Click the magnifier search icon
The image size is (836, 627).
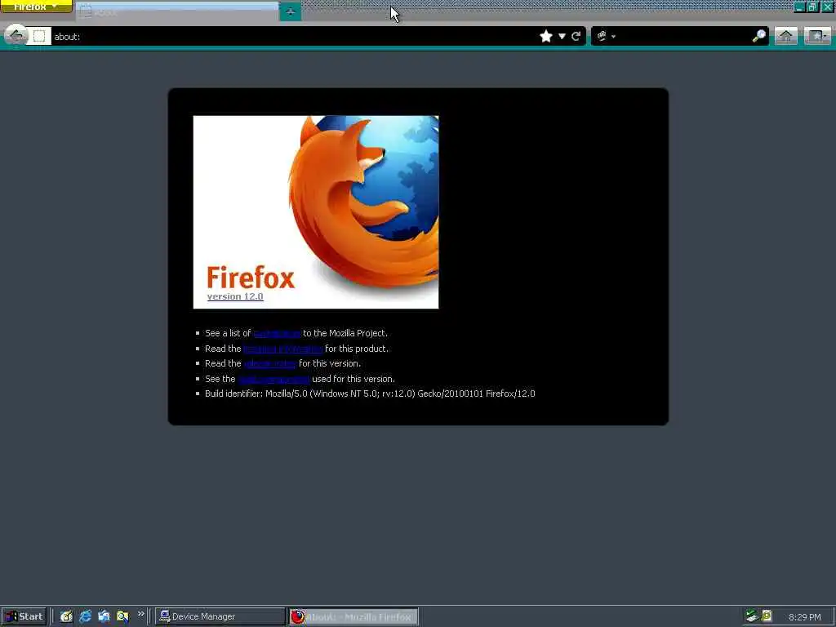coord(758,36)
